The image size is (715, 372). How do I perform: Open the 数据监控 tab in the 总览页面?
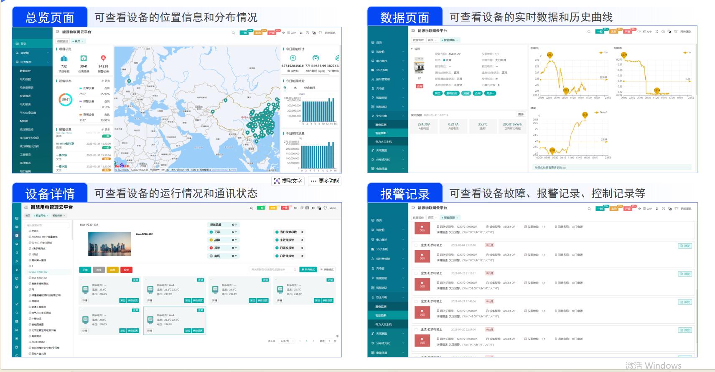[62, 41]
